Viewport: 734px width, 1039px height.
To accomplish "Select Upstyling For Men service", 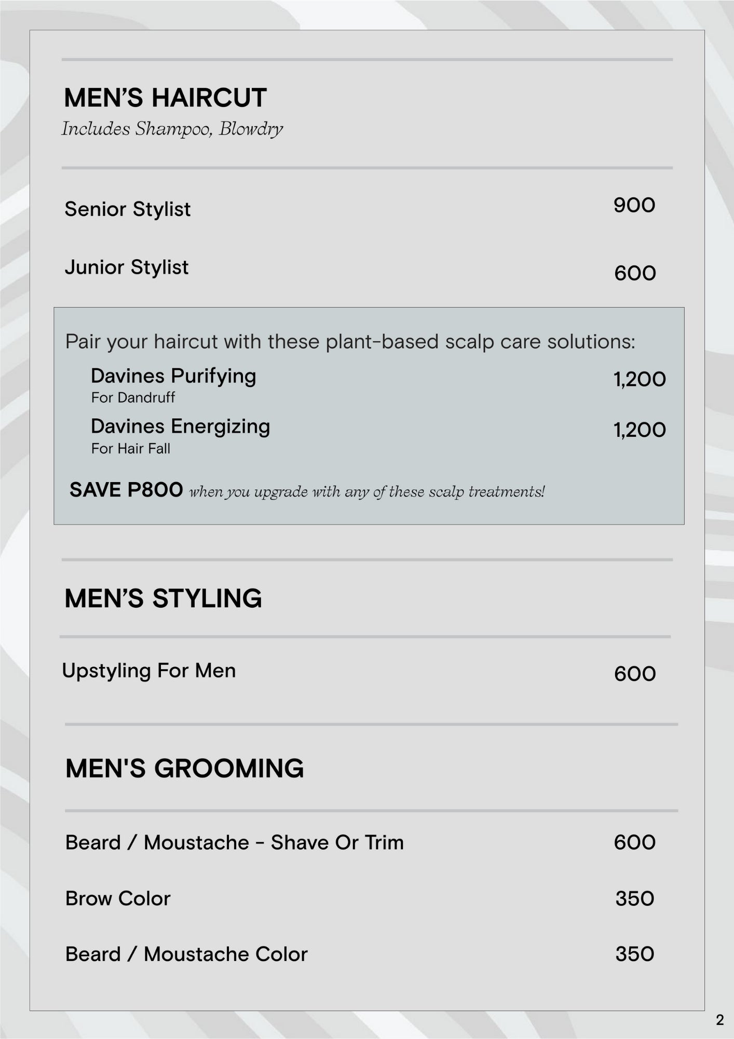I will pos(149,670).
